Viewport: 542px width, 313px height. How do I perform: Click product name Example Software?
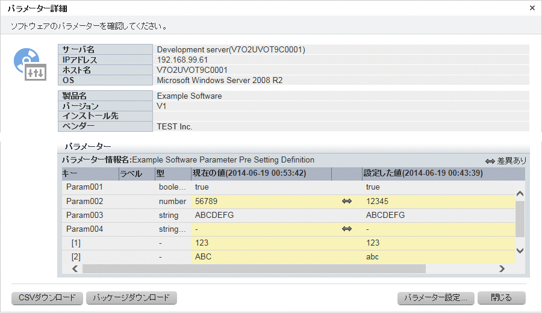(190, 96)
